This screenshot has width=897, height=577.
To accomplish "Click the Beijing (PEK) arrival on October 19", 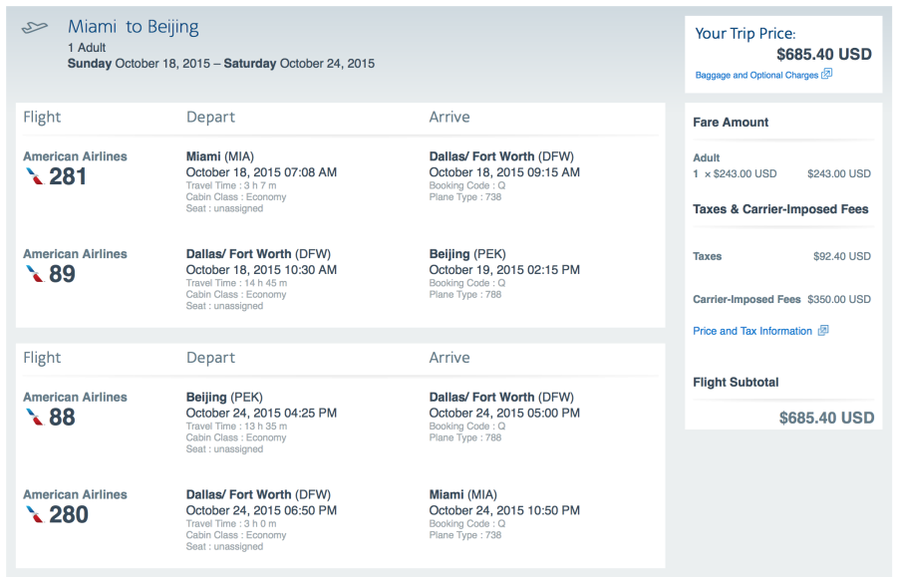I will click(467, 254).
